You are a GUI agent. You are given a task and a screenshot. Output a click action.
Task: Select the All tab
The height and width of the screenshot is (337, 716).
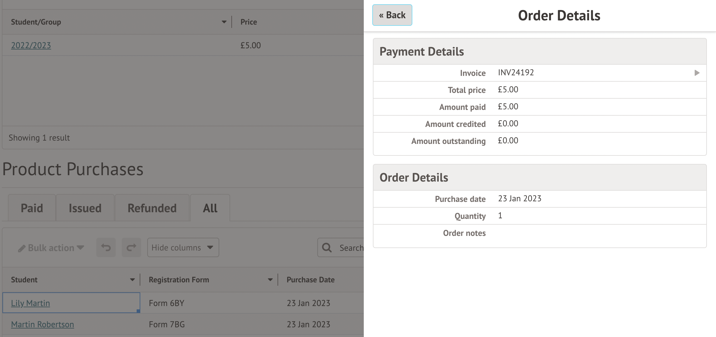pos(210,208)
